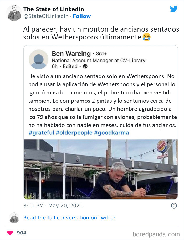The image size is (184, 240).
Task: Click The State of LinkedIn display name
Action: 53,9
